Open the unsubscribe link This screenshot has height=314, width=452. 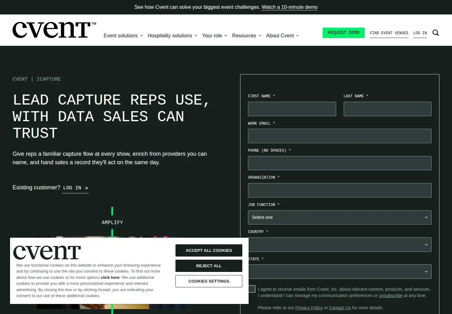[x=390, y=295]
